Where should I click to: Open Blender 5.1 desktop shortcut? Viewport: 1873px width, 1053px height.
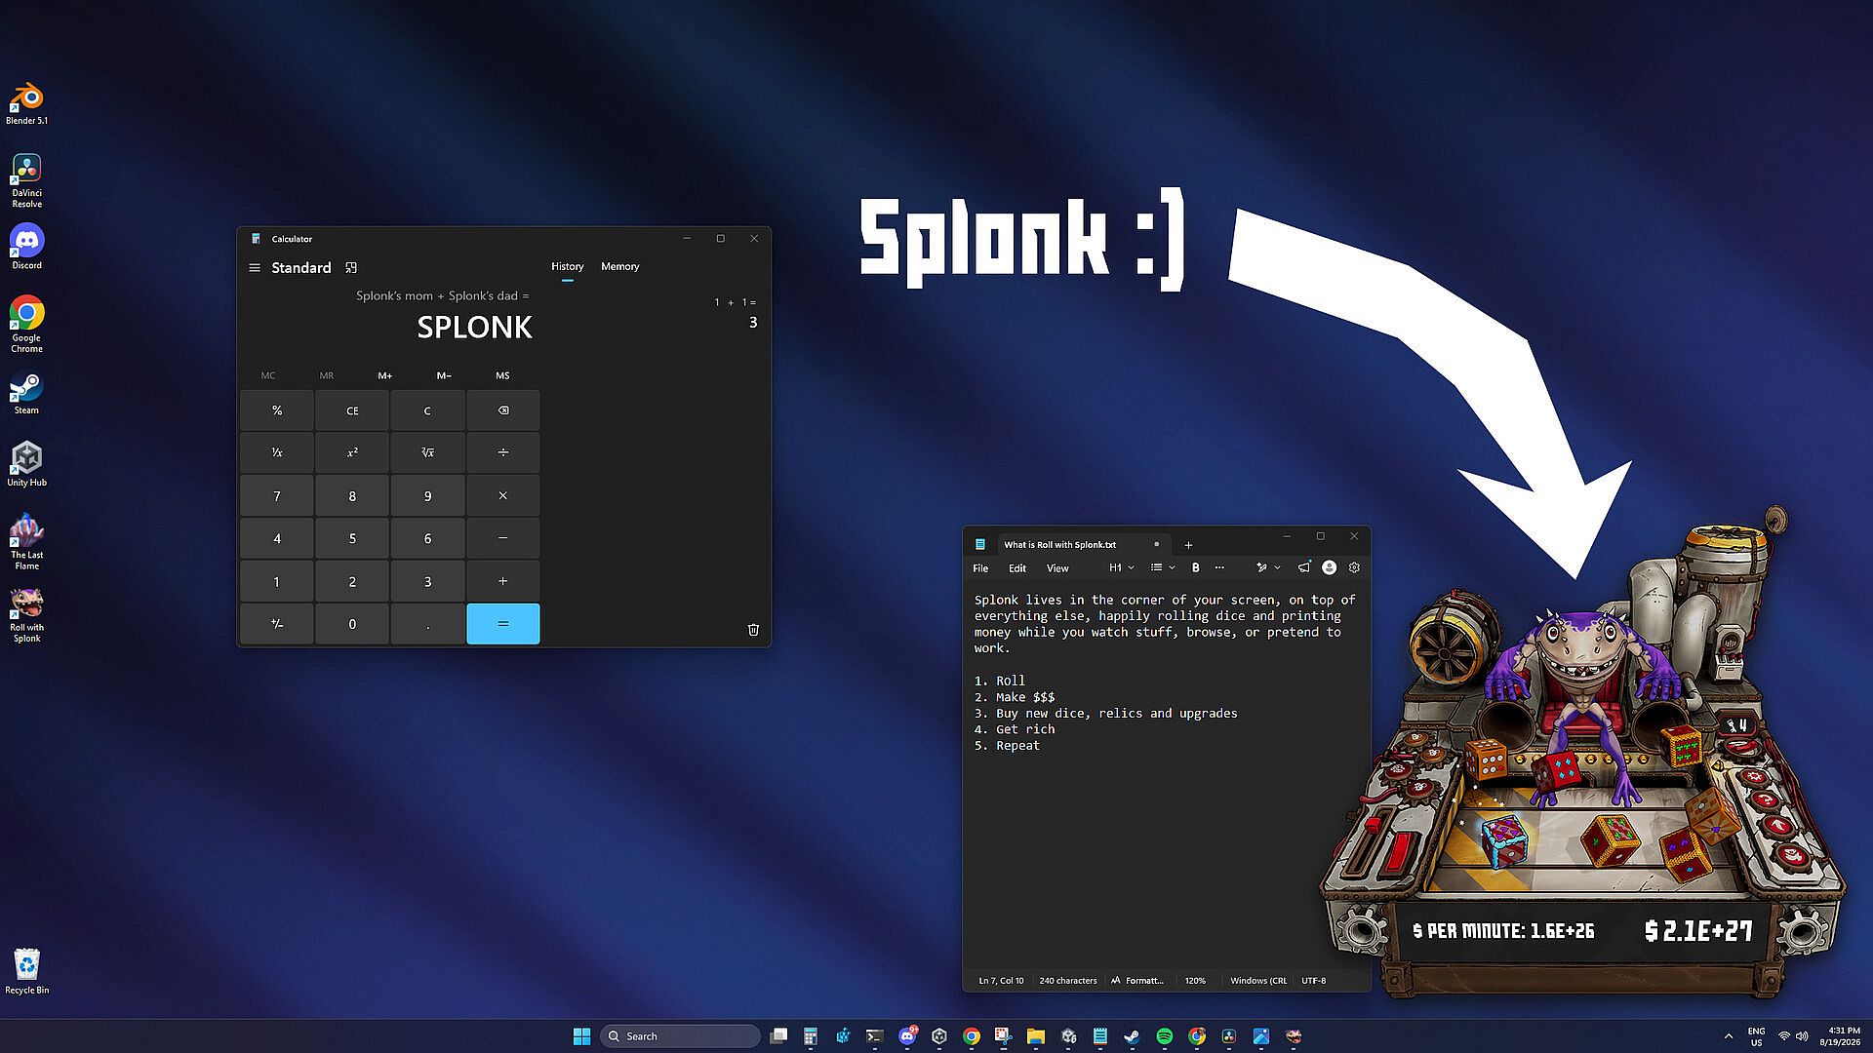pos(26,103)
